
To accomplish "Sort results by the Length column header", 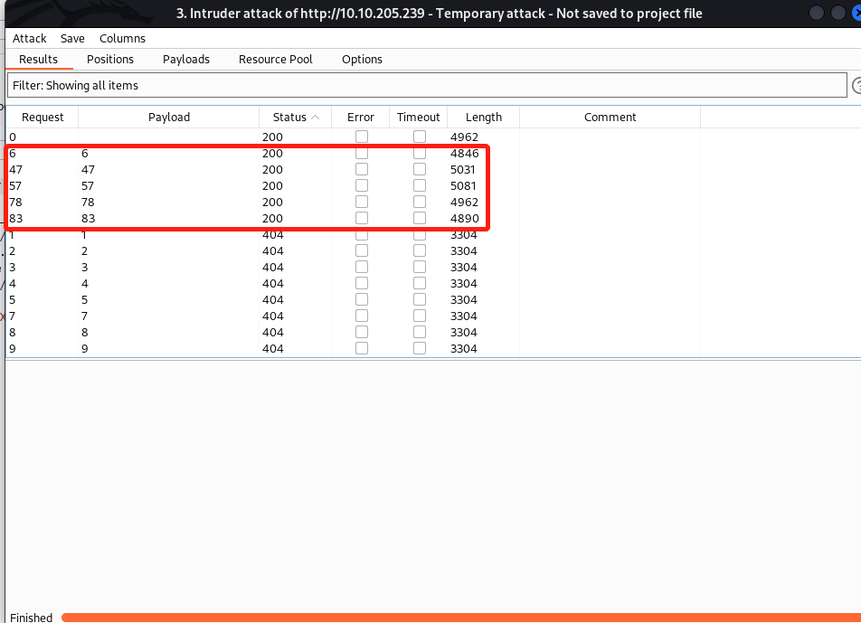I will pyautogui.click(x=483, y=118).
